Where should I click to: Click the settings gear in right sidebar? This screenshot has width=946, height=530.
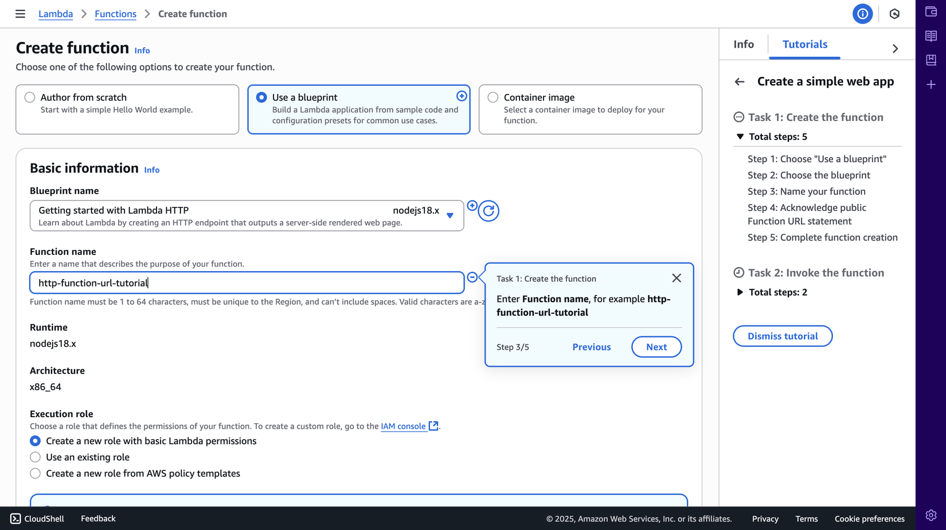tap(931, 515)
